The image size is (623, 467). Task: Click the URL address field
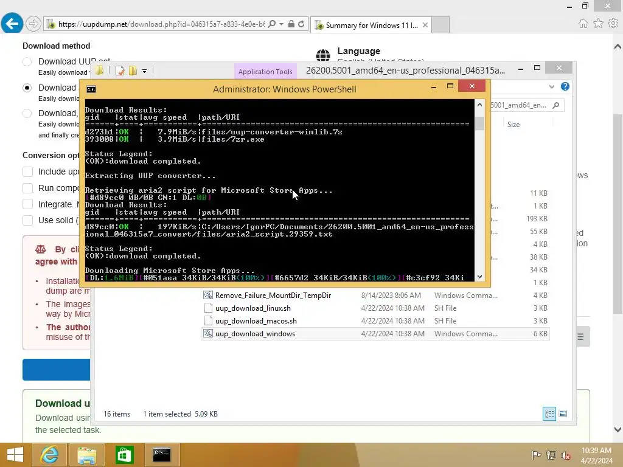pos(161,24)
